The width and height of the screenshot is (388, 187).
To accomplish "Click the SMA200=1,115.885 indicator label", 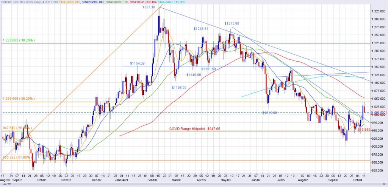I will [x=172, y=2].
